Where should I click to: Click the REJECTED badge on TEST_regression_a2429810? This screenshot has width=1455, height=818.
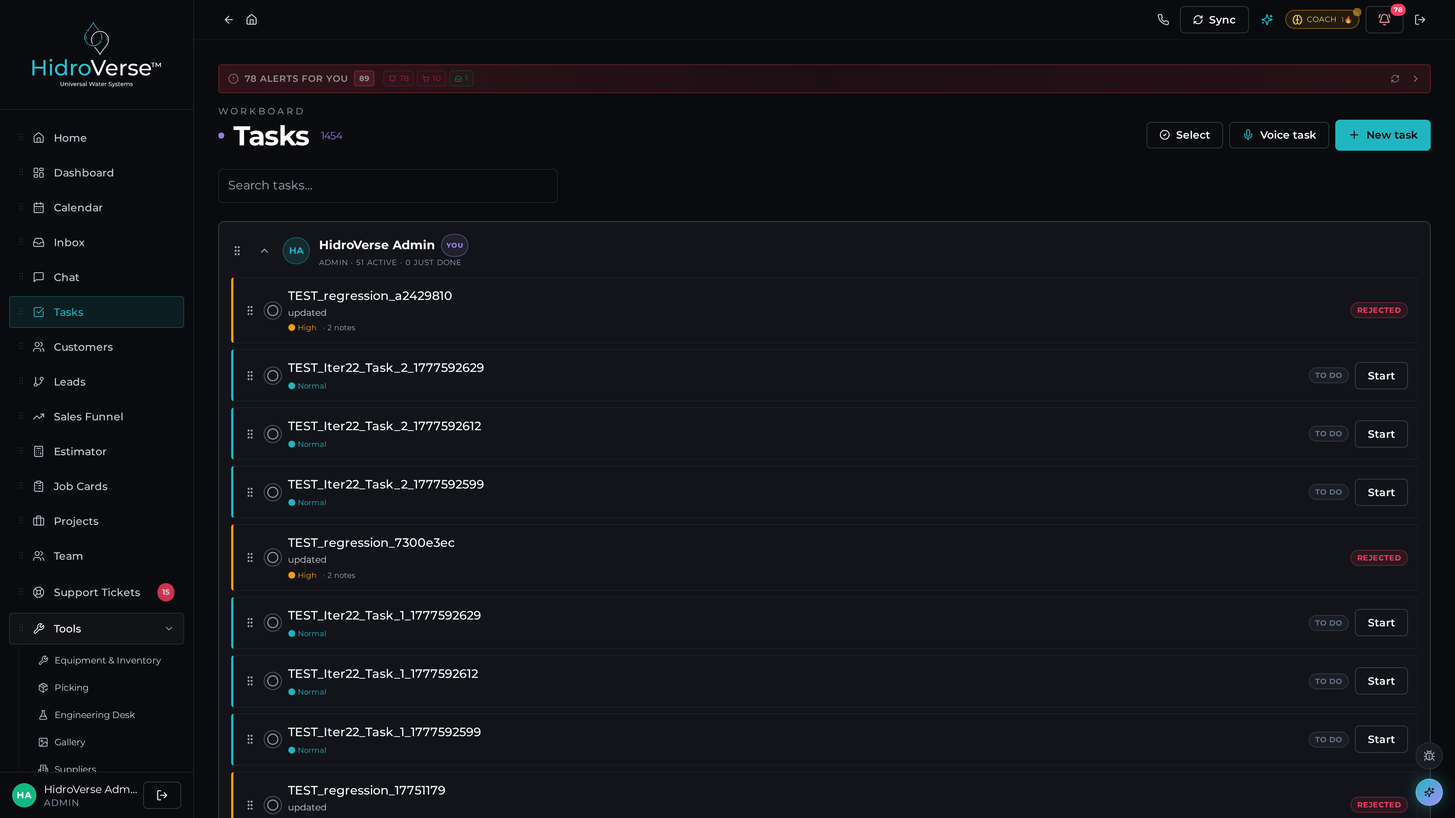pos(1379,311)
